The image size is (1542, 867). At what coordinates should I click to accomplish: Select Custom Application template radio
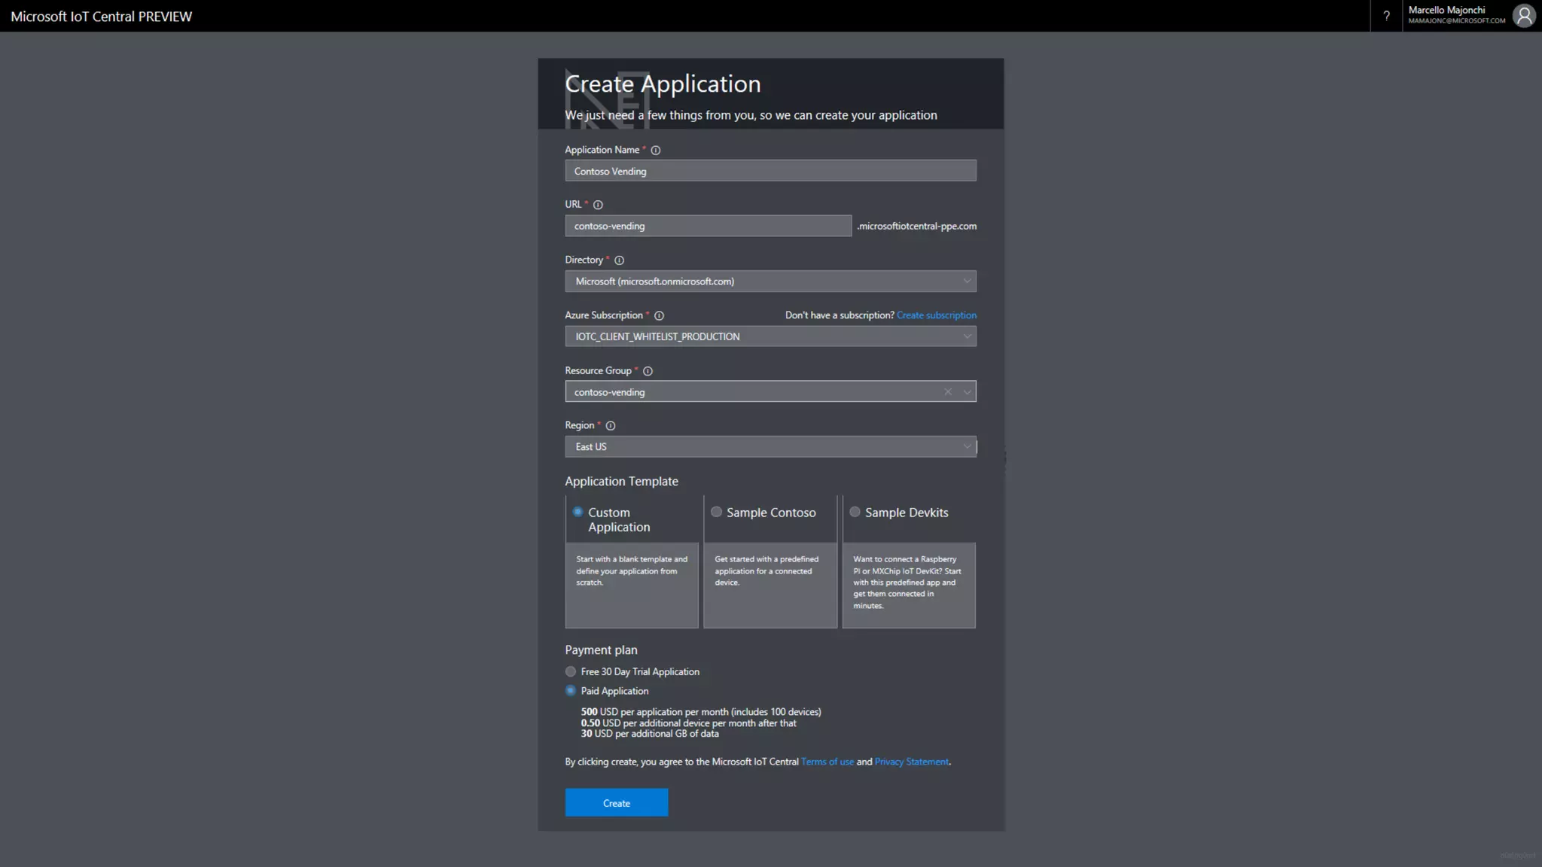click(x=577, y=512)
